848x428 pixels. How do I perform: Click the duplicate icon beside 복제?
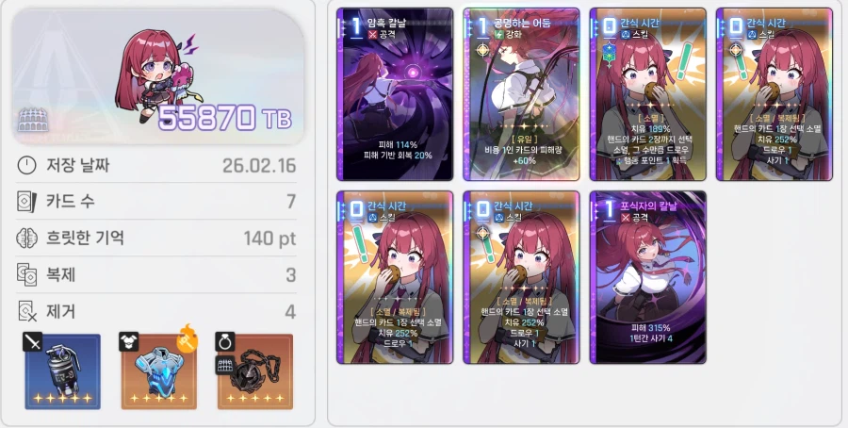26,275
